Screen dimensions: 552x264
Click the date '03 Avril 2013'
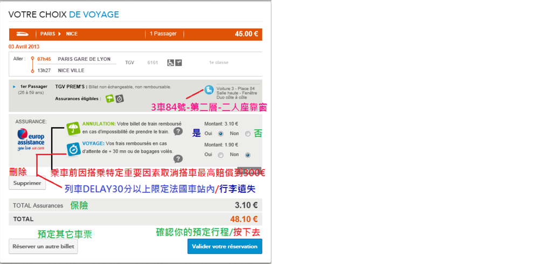point(24,46)
